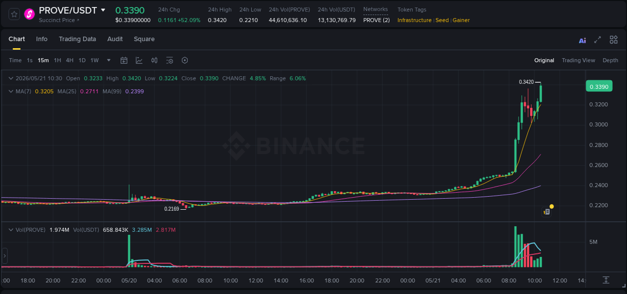This screenshot has height=294, width=627.
Task: Click the current price label 0.3390 on axis
Action: tap(599, 86)
